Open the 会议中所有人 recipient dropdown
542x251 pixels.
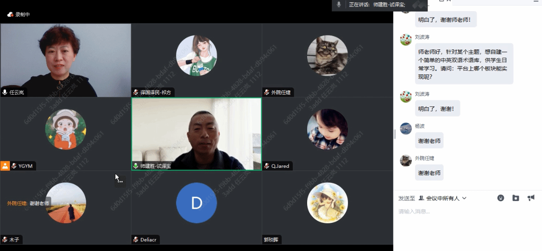(x=442, y=198)
